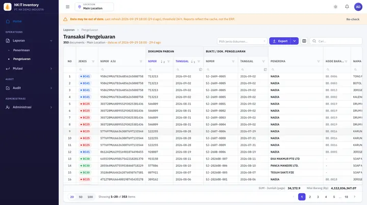The width and height of the screenshot is (367, 205).
Task: Go to Home in sidebar
Action: pyautogui.click(x=17, y=21)
